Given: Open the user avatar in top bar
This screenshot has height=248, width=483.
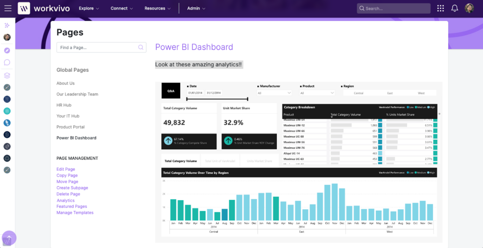Looking at the screenshot, I should tap(469, 9).
